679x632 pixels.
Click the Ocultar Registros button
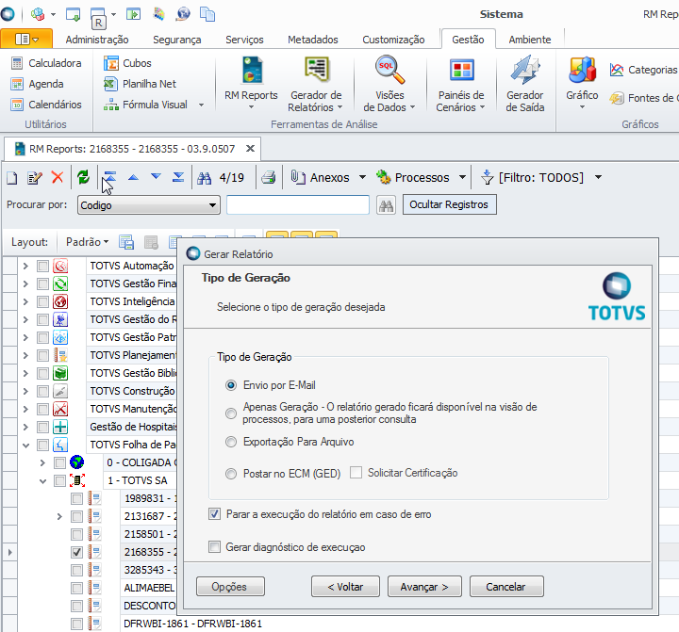pos(449,204)
